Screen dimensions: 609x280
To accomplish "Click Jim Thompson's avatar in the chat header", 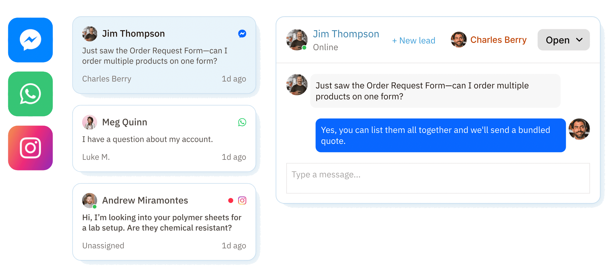I will click(297, 40).
